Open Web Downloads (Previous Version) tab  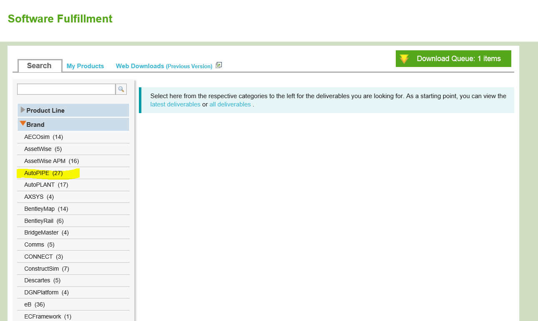164,66
